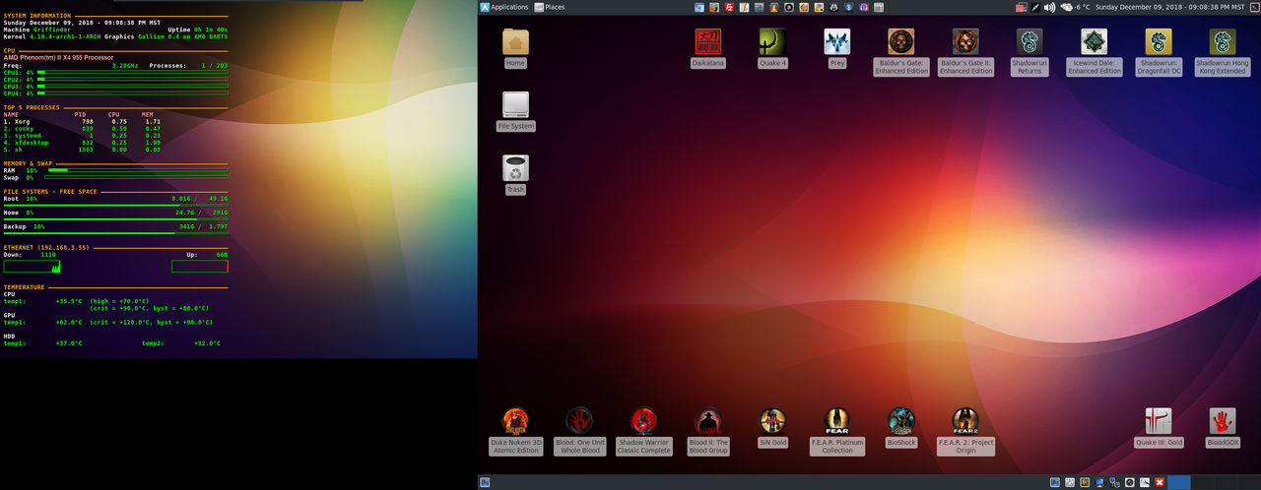Click the CPU1 usage bar in conky

133,72
